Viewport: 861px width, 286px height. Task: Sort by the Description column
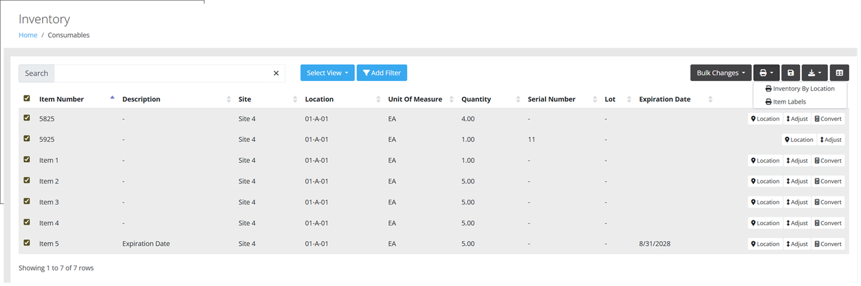141,99
